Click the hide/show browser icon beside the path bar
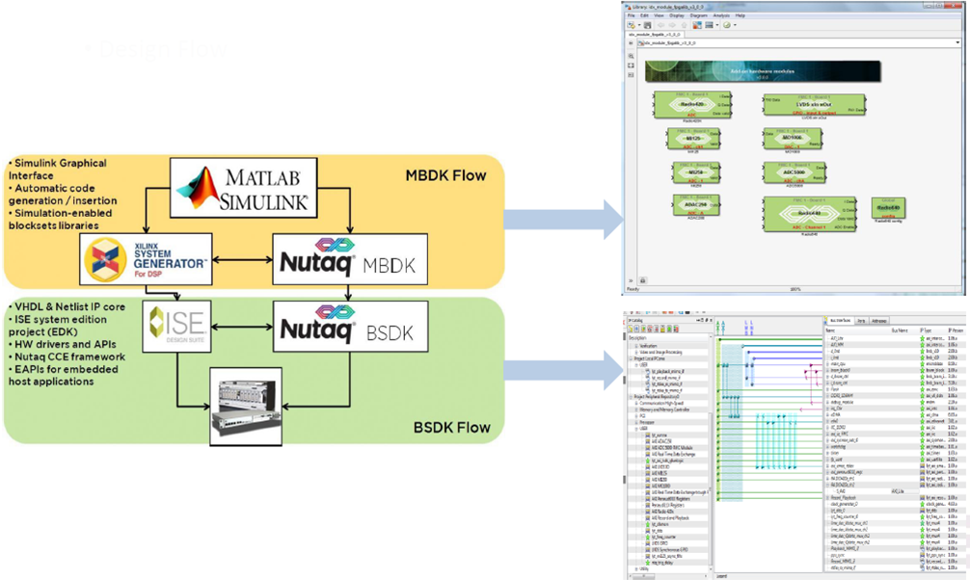970x580 pixels. click(631, 43)
